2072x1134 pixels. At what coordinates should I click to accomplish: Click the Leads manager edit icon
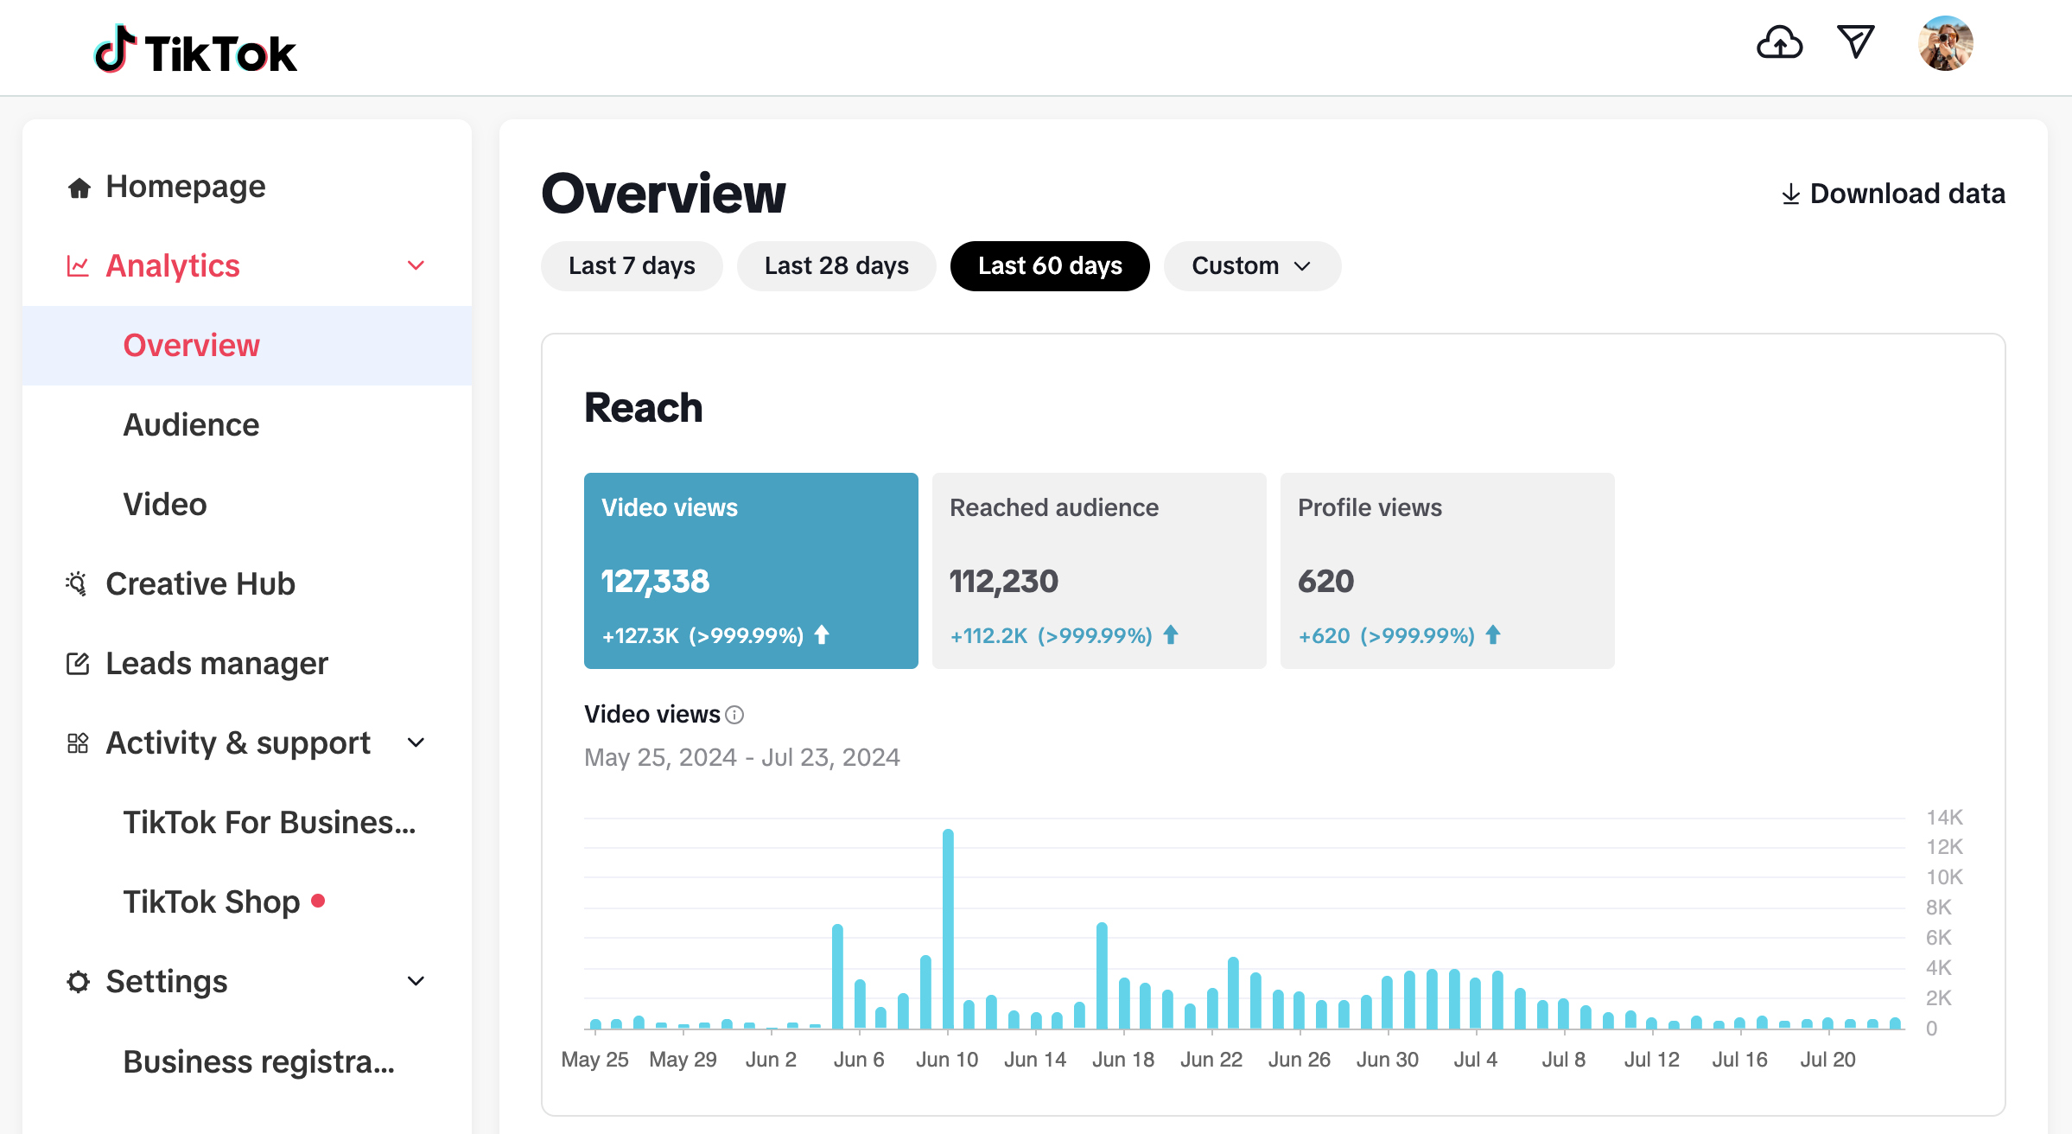coord(78,664)
